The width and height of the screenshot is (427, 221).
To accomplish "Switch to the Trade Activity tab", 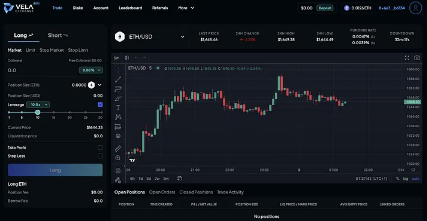I will (x=230, y=192).
